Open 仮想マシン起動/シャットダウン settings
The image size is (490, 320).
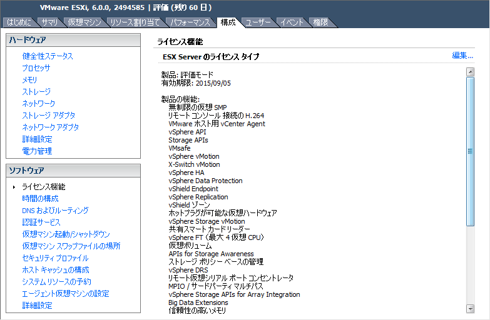point(66,234)
